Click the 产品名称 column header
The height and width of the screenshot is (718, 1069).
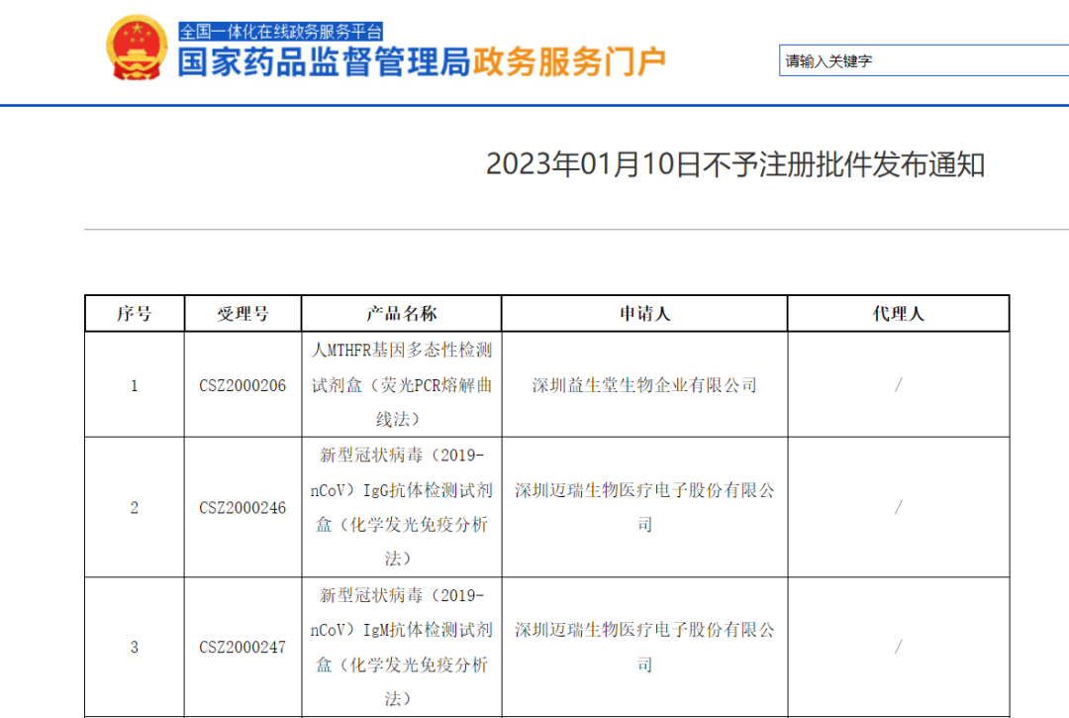click(x=401, y=314)
